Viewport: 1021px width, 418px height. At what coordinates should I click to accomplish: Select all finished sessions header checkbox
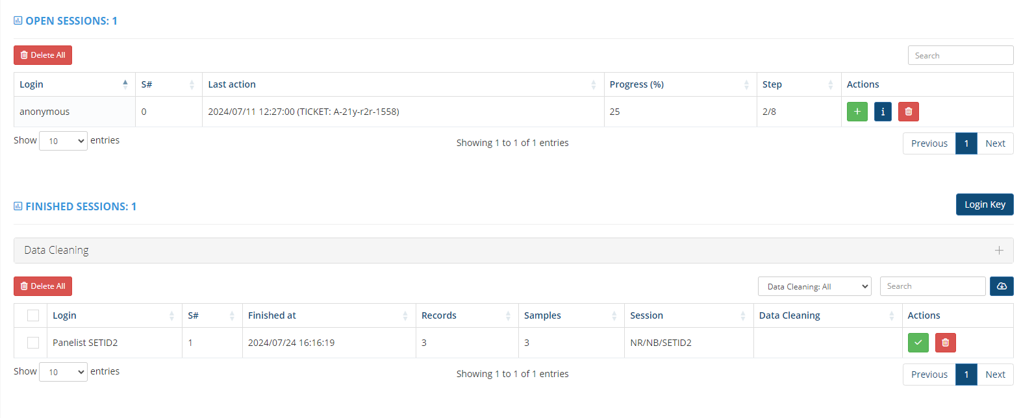pyautogui.click(x=33, y=315)
